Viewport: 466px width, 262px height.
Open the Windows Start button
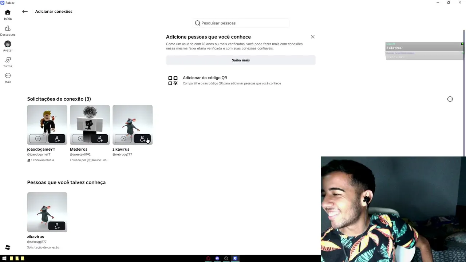(x=4, y=258)
